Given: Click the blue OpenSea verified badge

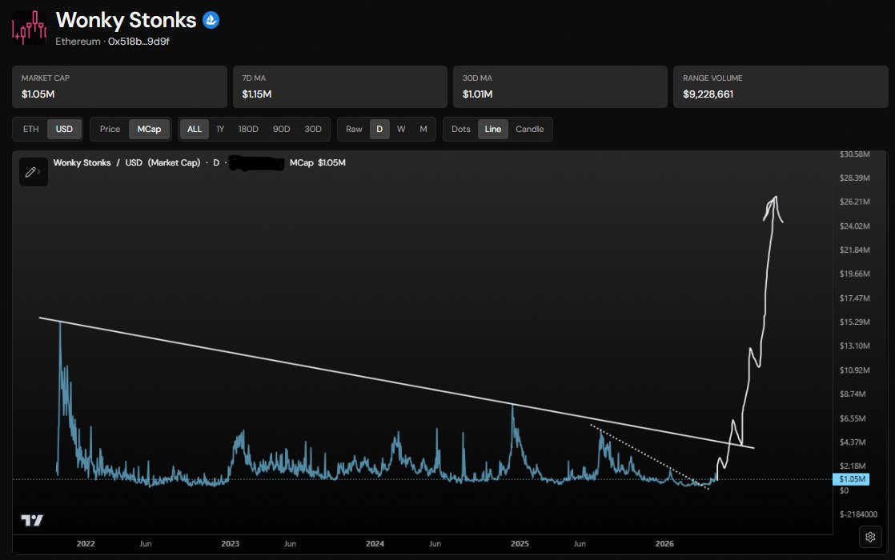Looking at the screenshot, I should [x=211, y=21].
